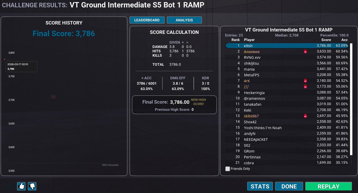Switch to the ANALYSIS tab
The width and height of the screenshot is (358, 193).
click(x=184, y=20)
